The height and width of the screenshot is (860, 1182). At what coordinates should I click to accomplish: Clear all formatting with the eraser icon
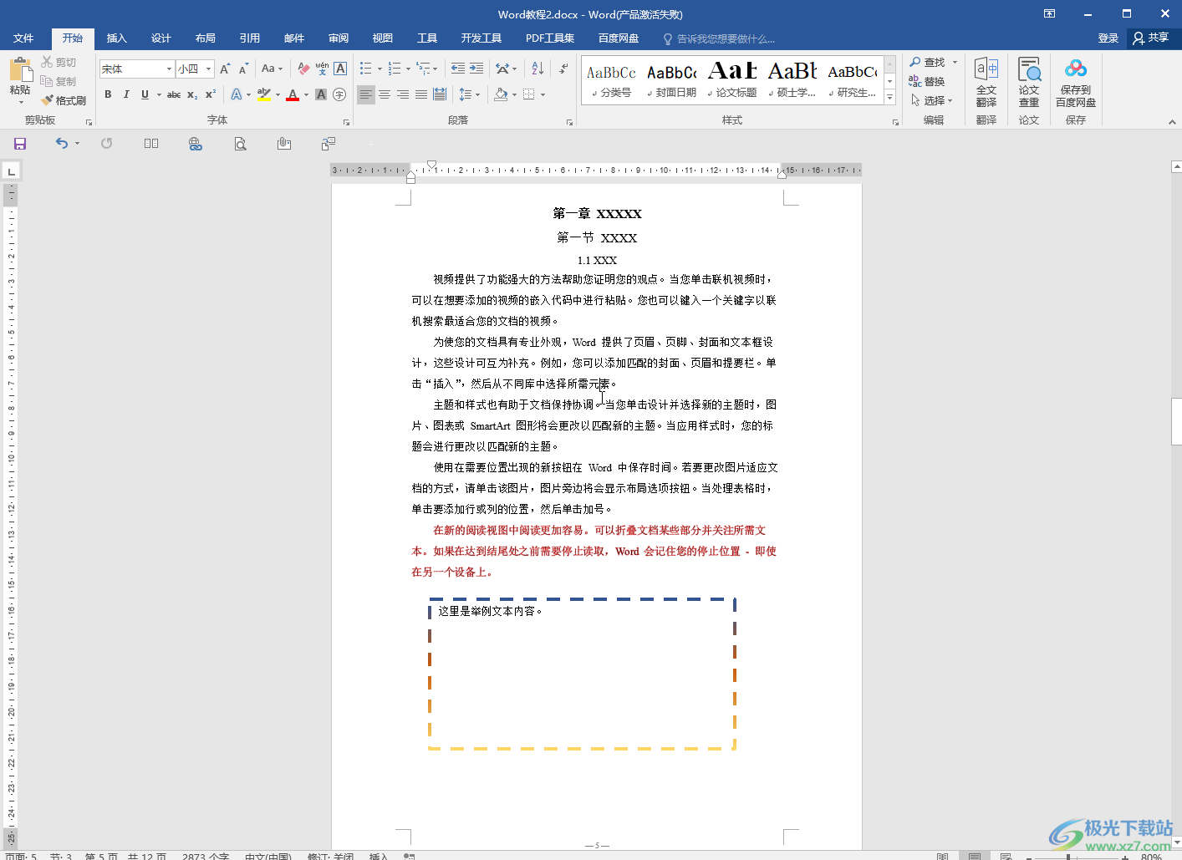[303, 69]
